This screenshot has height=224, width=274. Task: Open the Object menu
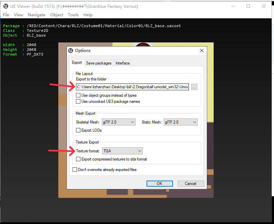[x=57, y=15]
